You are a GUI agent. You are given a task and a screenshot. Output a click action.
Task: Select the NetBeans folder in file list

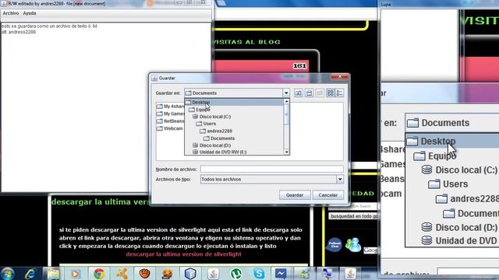click(x=171, y=121)
